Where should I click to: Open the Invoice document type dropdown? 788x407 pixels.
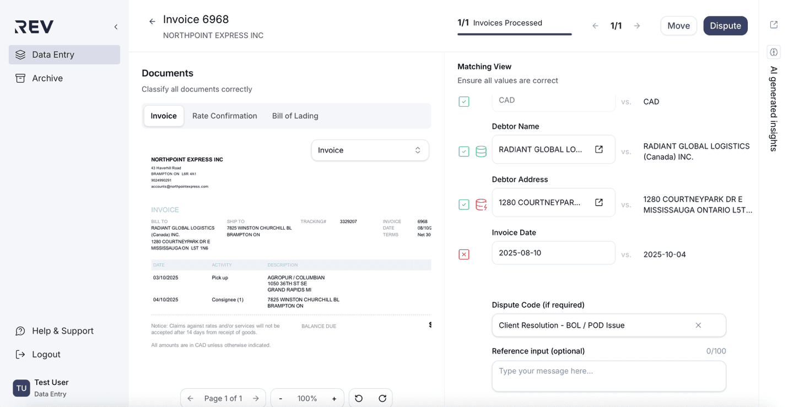370,150
